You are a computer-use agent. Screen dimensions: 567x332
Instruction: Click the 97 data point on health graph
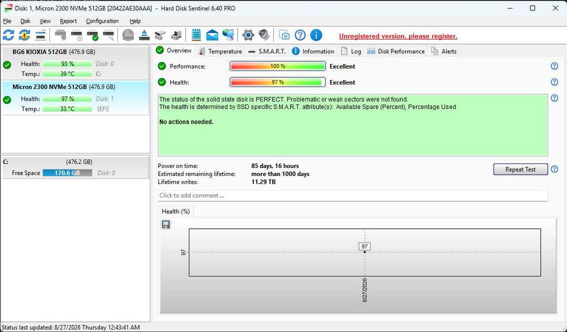coord(365,251)
